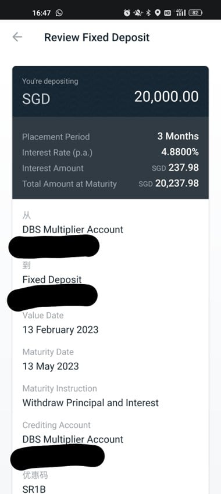The width and height of the screenshot is (221, 494).
Task: Tap the signal strength icon
Action: tap(181, 13)
